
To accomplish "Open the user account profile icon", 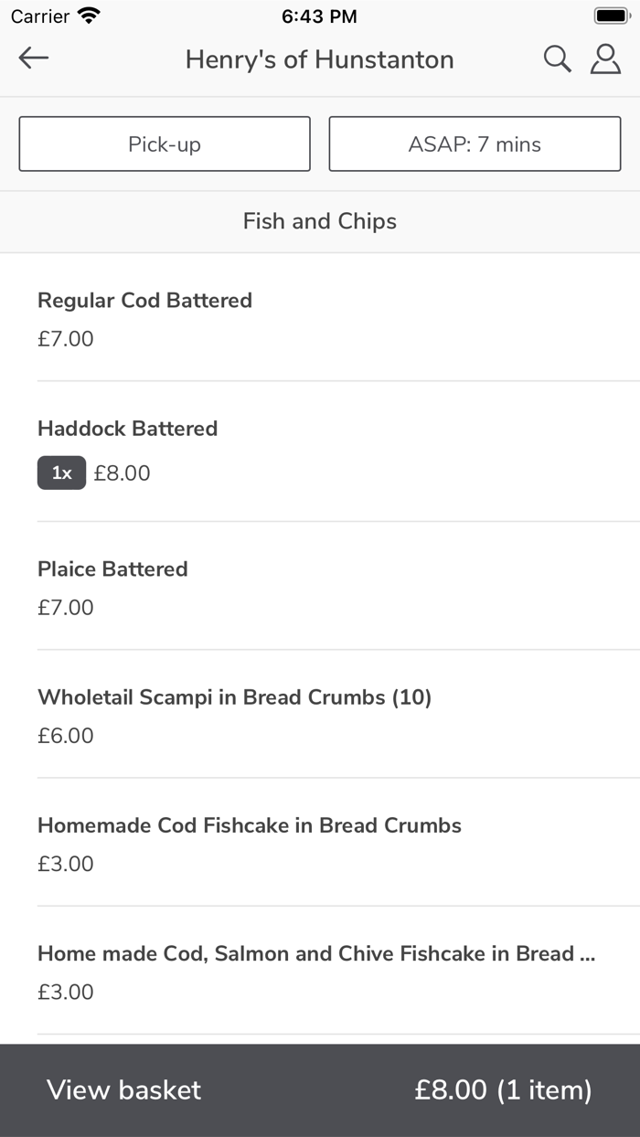I will tap(605, 58).
